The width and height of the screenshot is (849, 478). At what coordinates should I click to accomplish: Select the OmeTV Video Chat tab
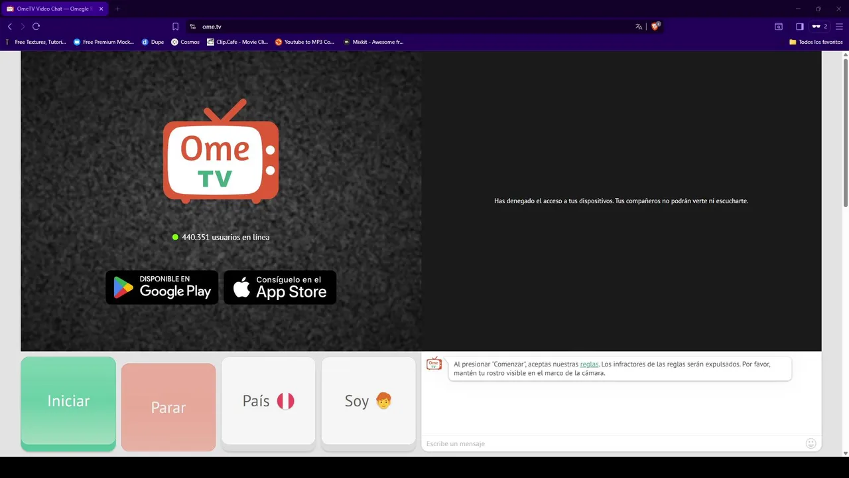coord(54,9)
